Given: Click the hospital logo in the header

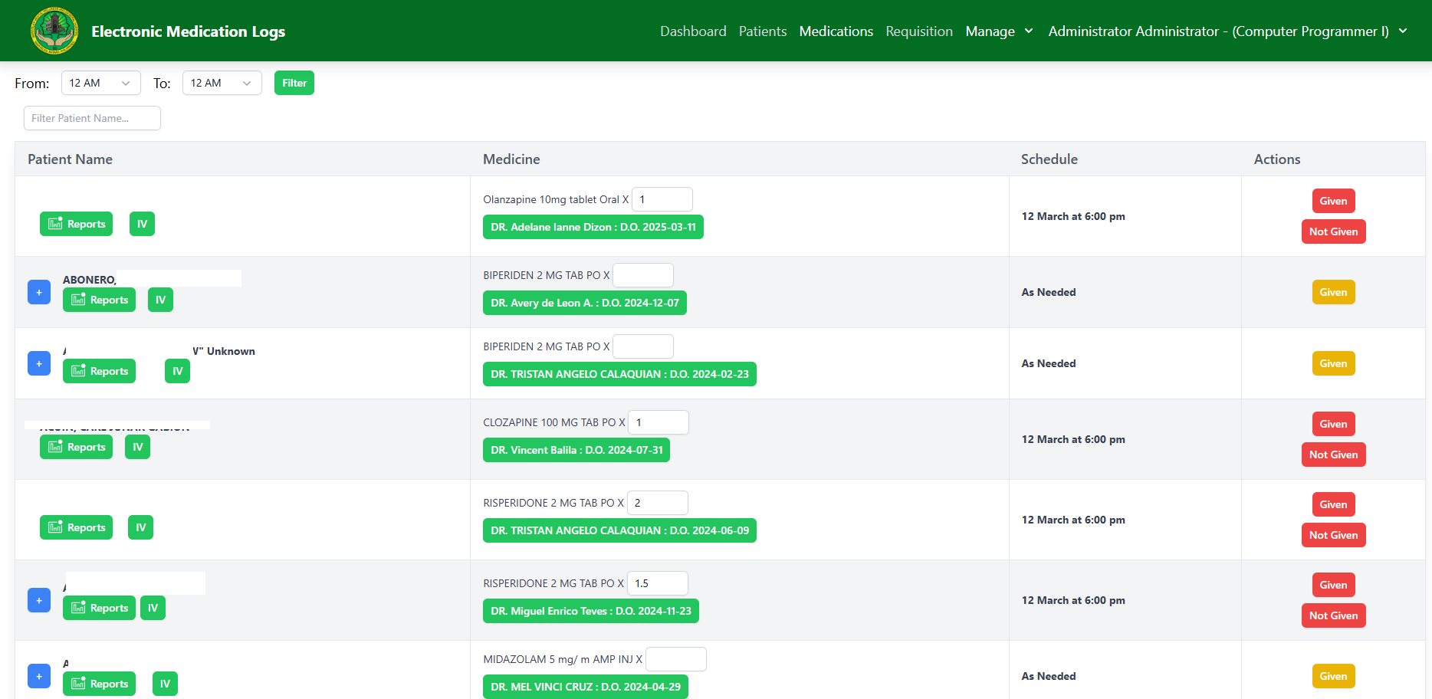Looking at the screenshot, I should coord(54,31).
